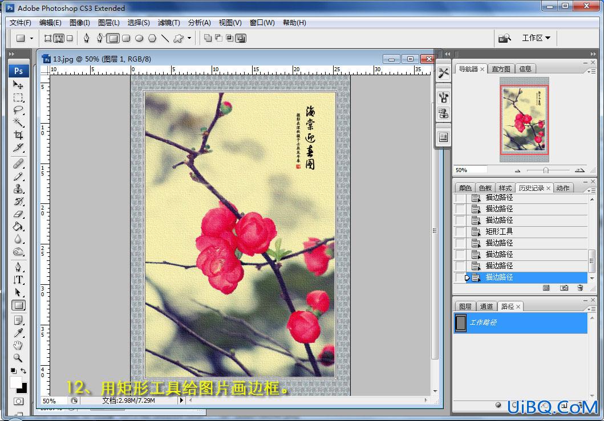Select the Eraser tool

18,214
